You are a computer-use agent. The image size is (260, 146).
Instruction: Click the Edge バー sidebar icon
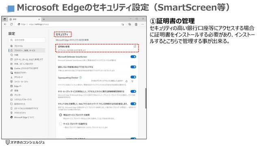(x=11, y=86)
